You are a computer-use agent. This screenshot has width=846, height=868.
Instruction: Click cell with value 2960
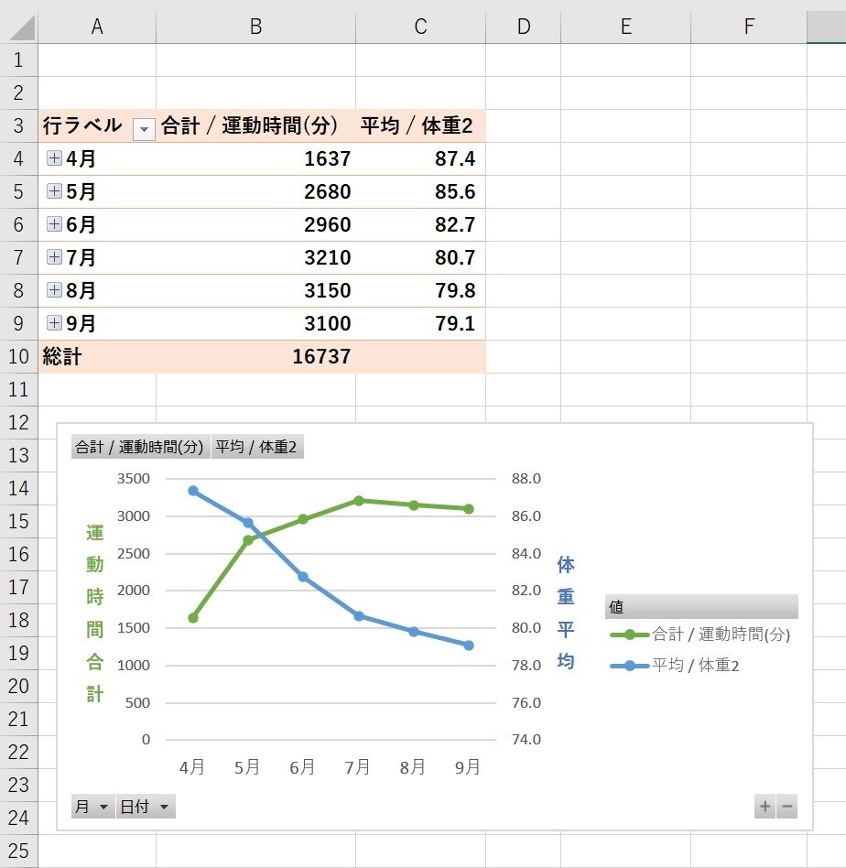point(255,224)
